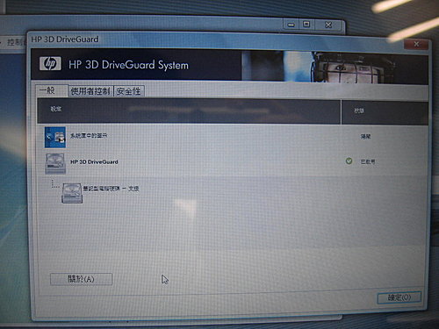Confirm with the 確定(O) button
Viewport: 439px width, 329px height.
[399, 297]
